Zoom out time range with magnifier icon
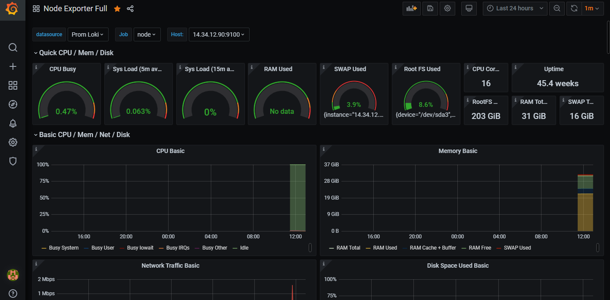This screenshot has width=610, height=300. pos(557,8)
